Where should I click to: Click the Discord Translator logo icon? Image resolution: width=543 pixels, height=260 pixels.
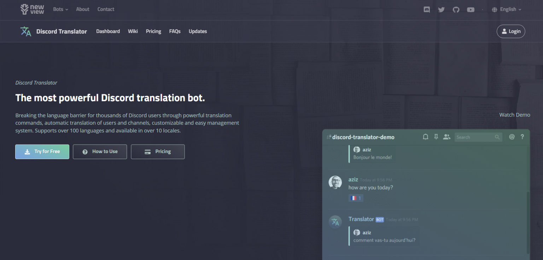[25, 31]
